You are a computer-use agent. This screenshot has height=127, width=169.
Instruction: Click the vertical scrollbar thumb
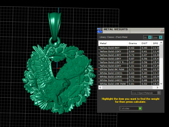click(161, 51)
